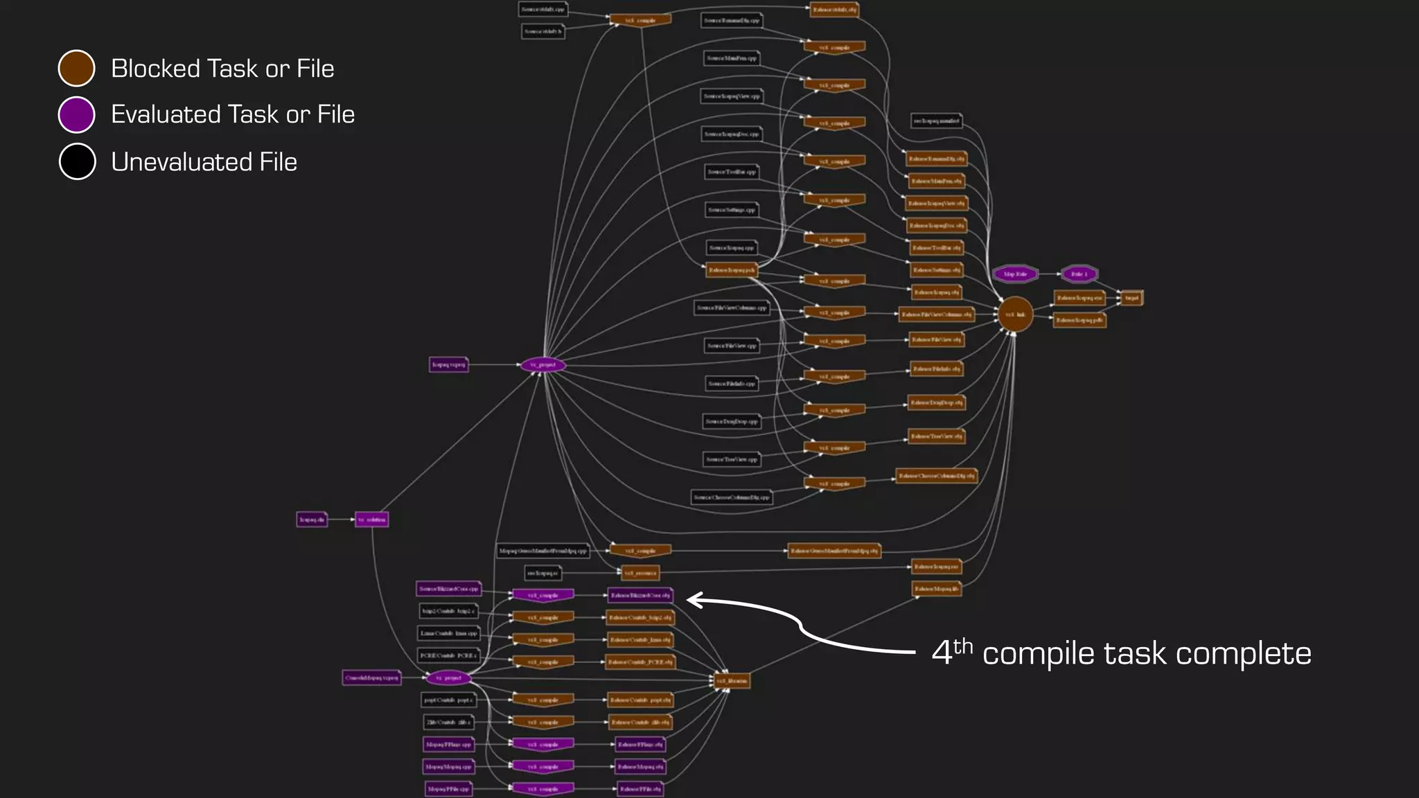
Task: Select the small brown target node
Action: pyautogui.click(x=1131, y=298)
